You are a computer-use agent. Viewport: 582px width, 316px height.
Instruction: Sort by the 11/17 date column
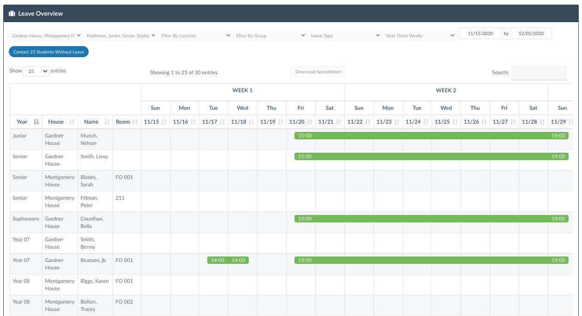(214, 122)
